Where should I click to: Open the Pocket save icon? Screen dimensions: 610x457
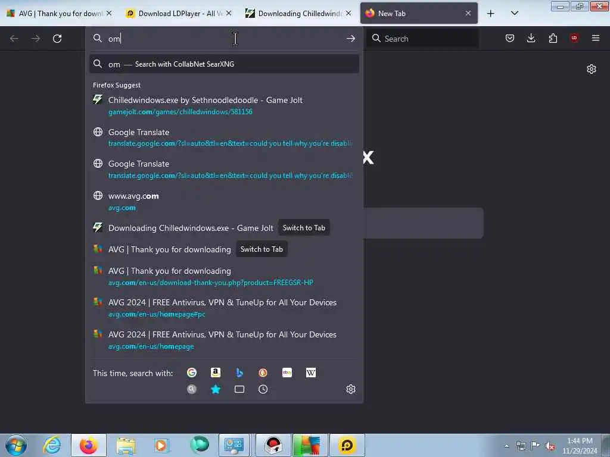tap(510, 38)
